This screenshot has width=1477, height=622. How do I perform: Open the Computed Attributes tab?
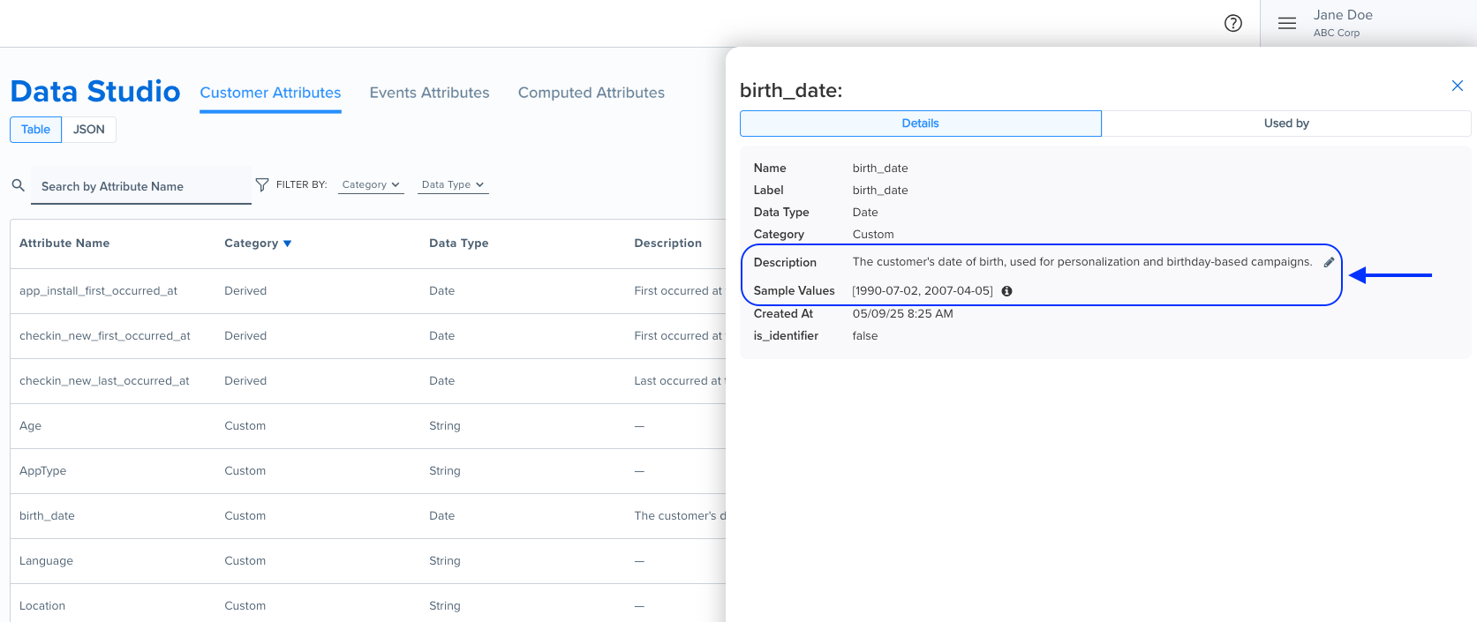[591, 93]
